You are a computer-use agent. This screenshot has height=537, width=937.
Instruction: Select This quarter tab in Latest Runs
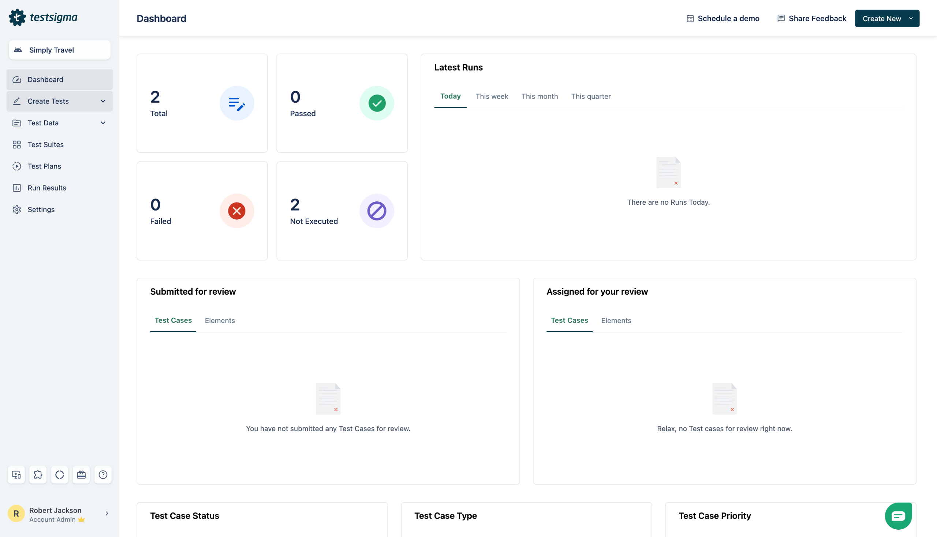point(591,96)
